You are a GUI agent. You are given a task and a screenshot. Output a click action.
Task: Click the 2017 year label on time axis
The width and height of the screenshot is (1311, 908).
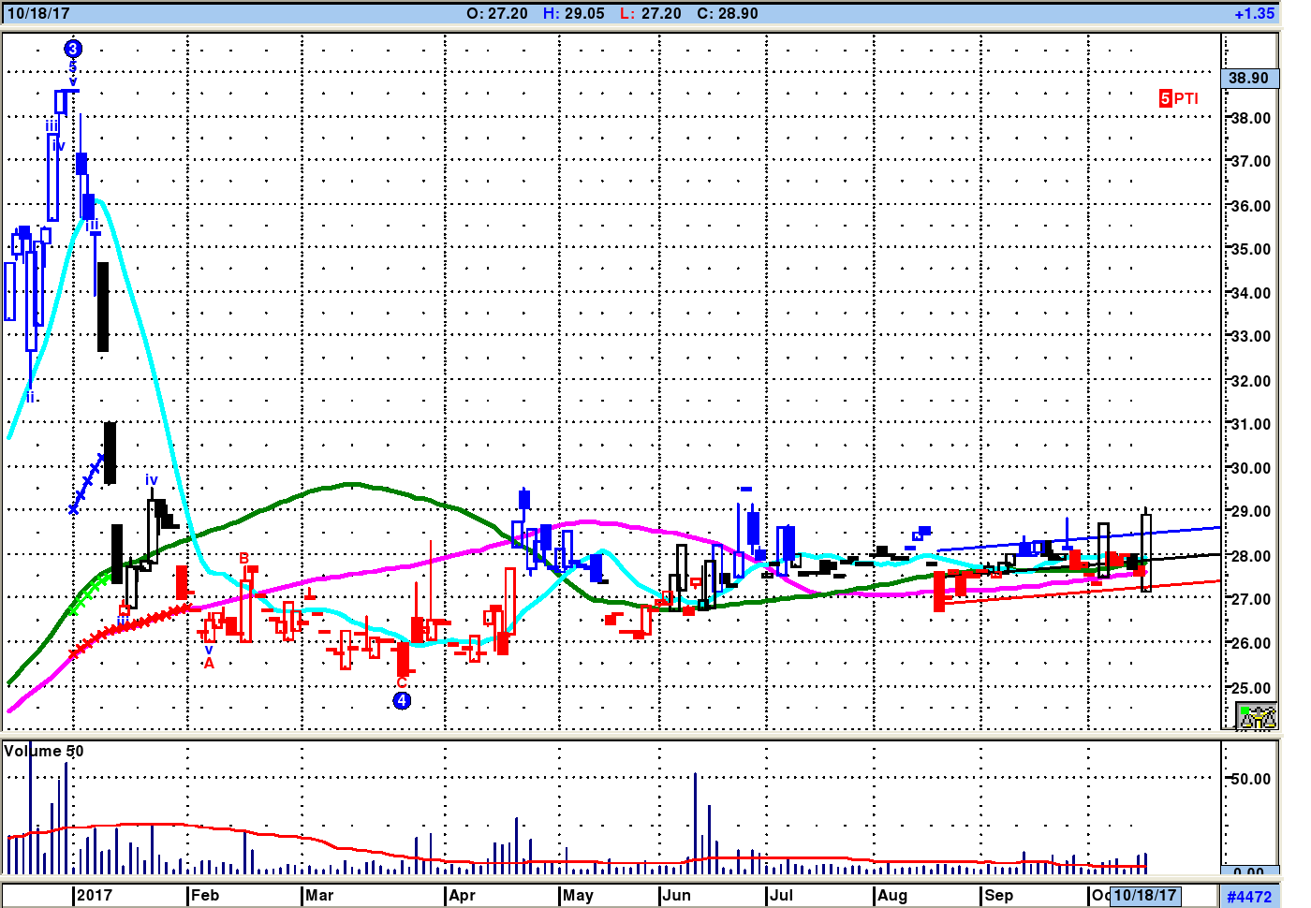point(94,895)
